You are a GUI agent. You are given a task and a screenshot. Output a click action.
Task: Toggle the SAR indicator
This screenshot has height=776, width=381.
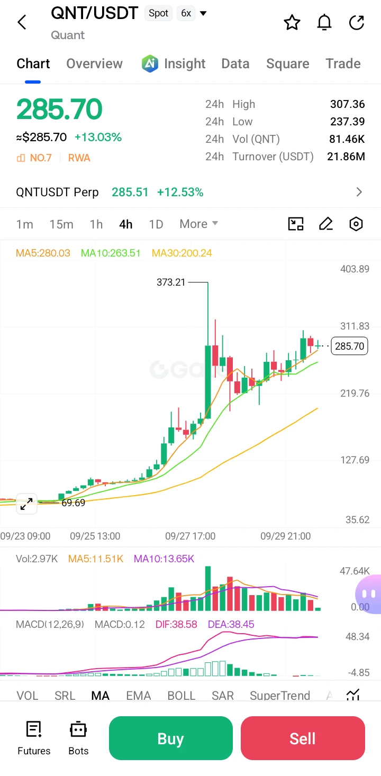pyautogui.click(x=223, y=695)
